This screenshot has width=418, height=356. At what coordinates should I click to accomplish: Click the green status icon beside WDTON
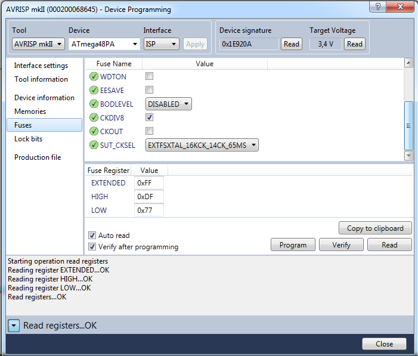tap(94, 76)
